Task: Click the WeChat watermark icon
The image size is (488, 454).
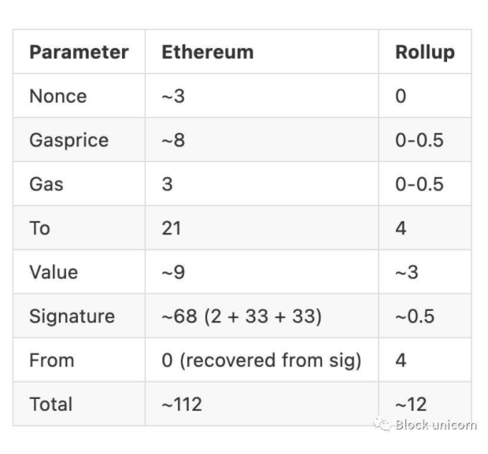Action: [x=383, y=425]
